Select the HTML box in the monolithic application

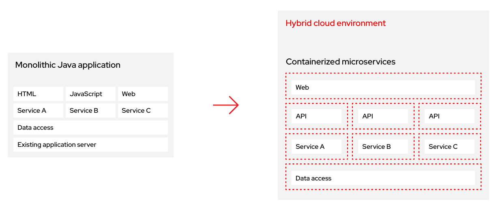(x=38, y=94)
